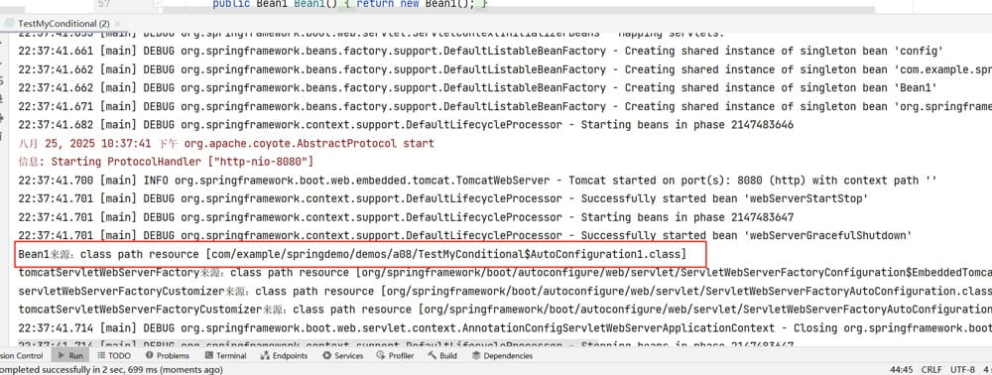Viewport: 992px width, 375px height.
Task: Click the log line 'Starting beans in phase 2147483646'
Action: pos(406,125)
